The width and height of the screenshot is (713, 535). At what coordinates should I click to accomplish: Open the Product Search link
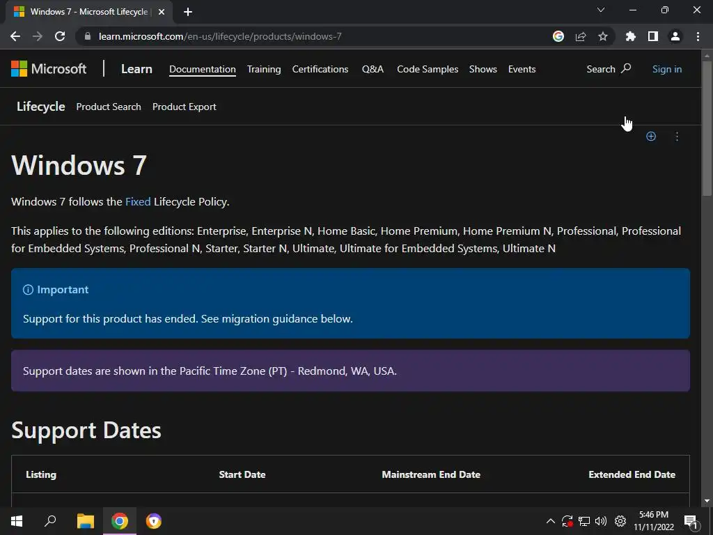tap(109, 107)
